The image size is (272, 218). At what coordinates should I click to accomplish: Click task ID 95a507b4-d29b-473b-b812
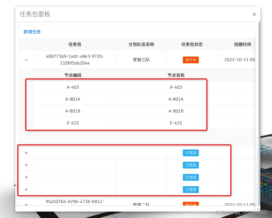(75, 201)
